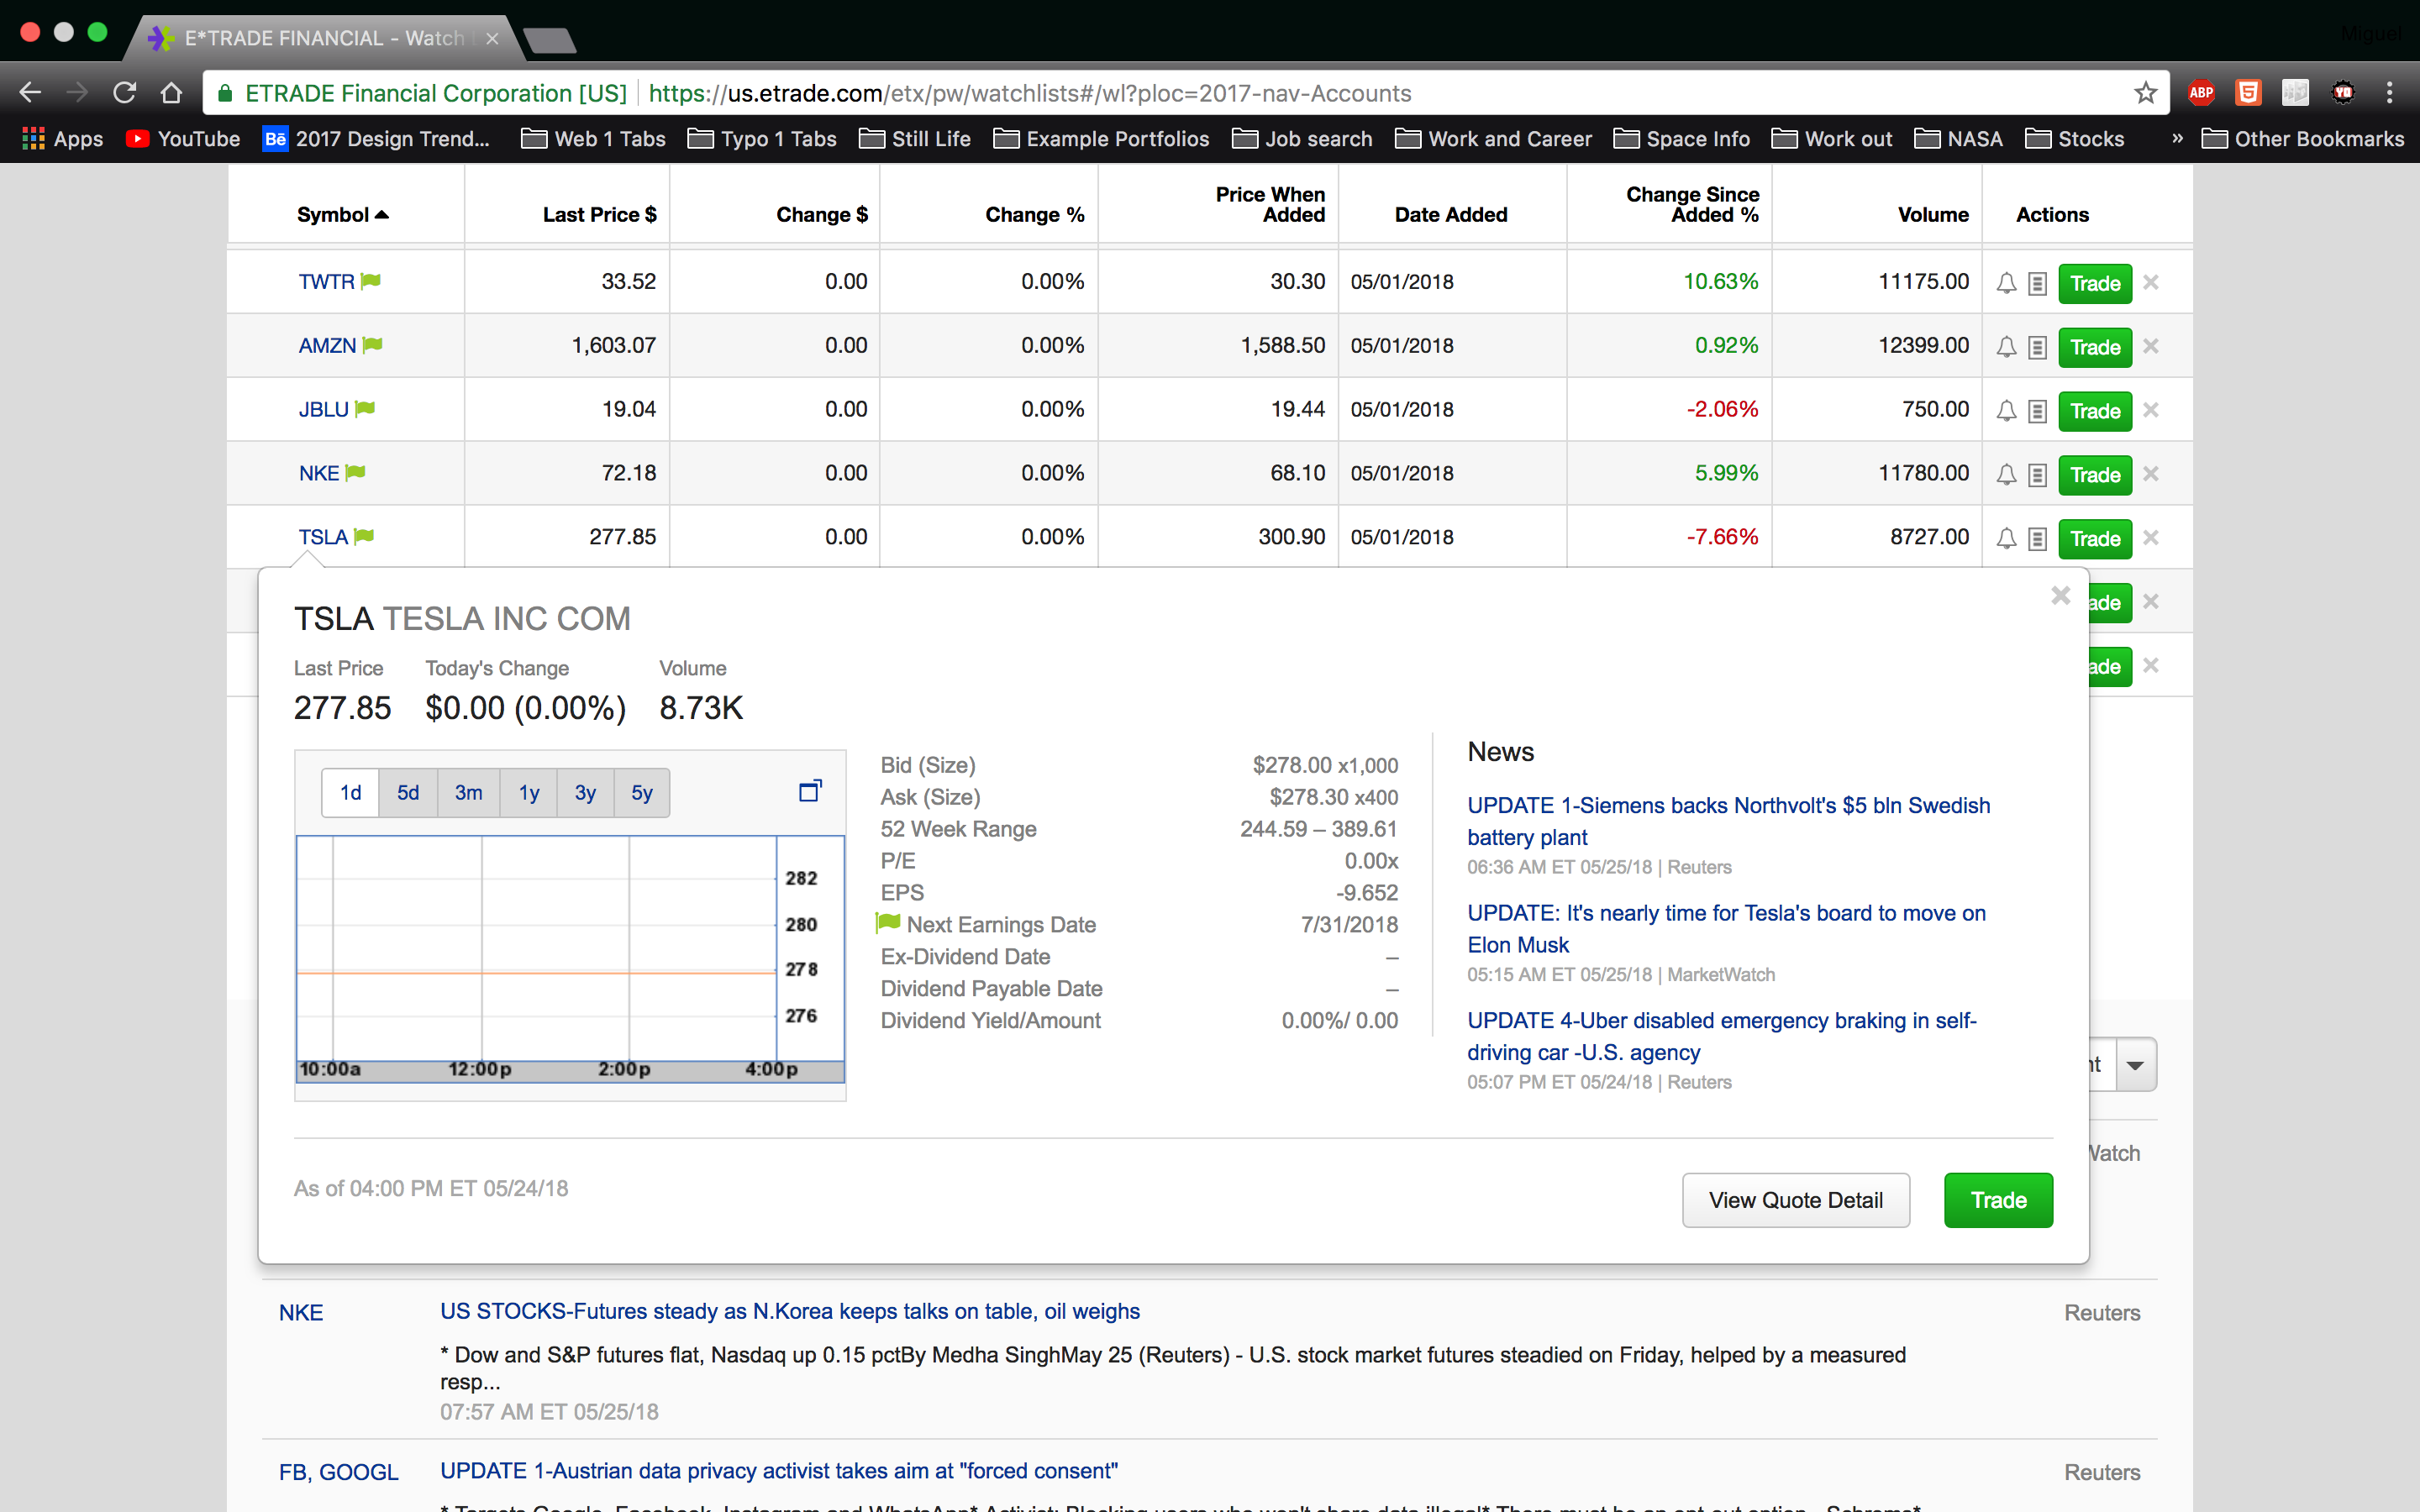Click the earnings flag next to TWTR
The width and height of the screenshot is (2420, 1512).
tap(371, 281)
